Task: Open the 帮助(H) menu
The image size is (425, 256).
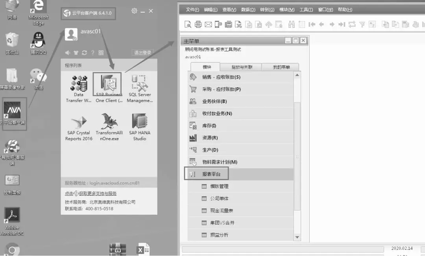Action: [345, 10]
